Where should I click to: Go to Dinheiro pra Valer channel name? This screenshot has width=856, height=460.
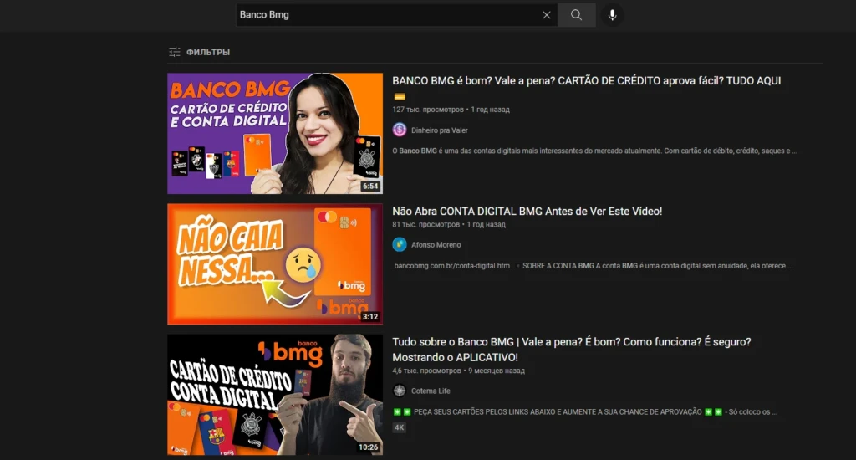(x=440, y=130)
